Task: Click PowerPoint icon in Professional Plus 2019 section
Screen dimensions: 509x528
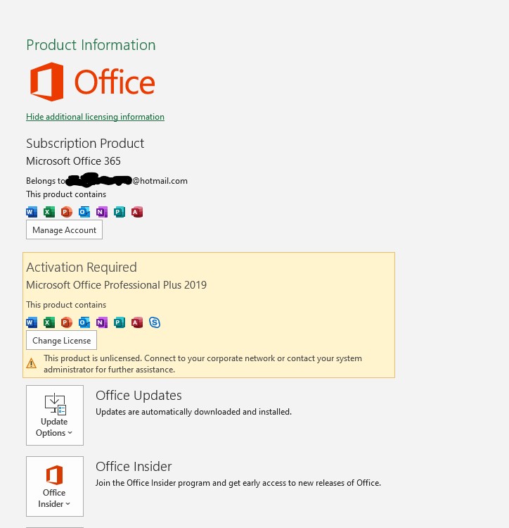Action: (67, 322)
